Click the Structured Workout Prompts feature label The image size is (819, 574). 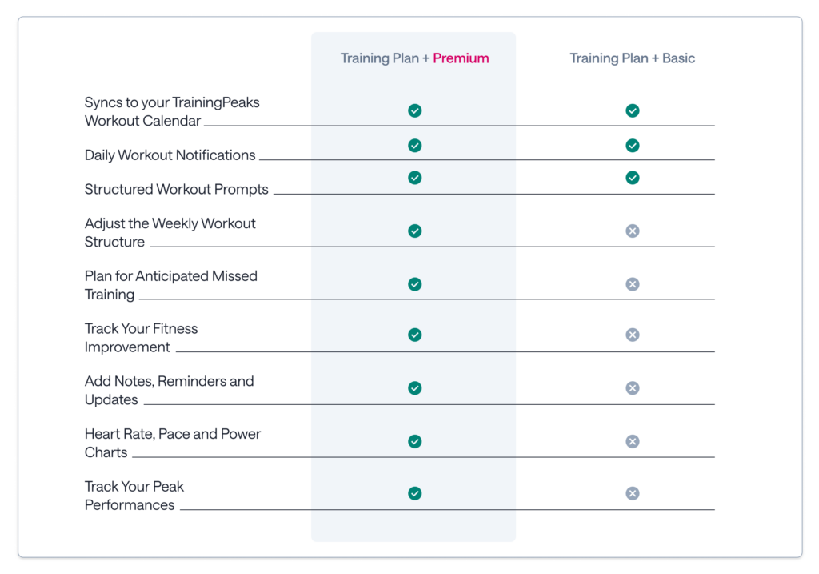coord(176,190)
